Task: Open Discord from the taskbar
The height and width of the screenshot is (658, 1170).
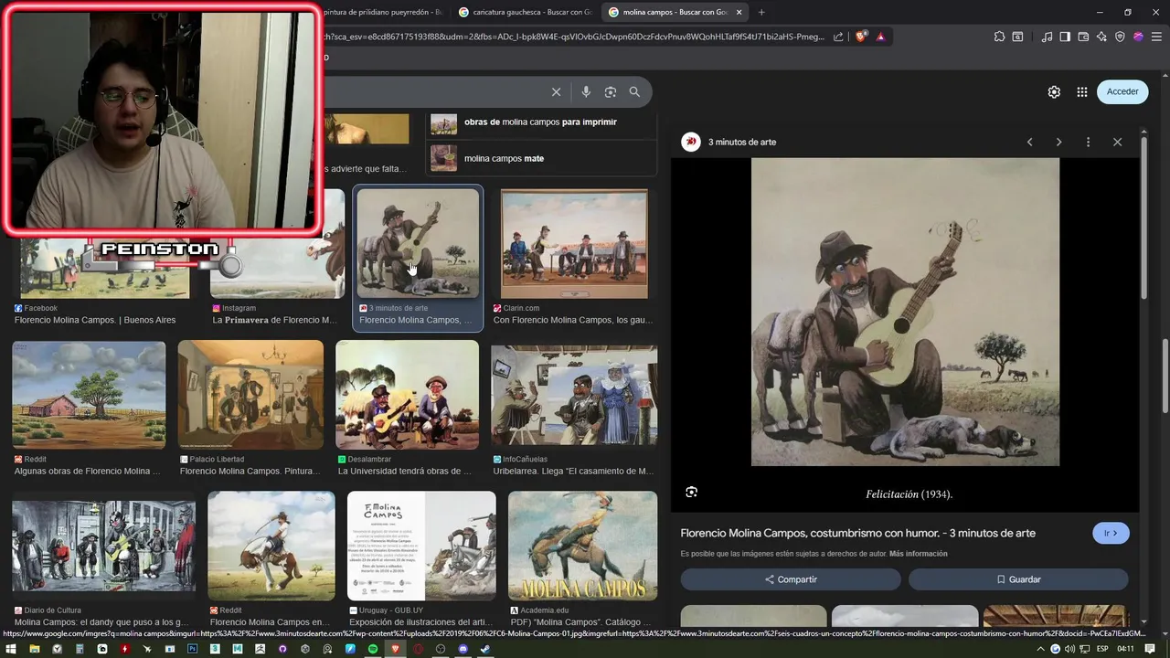Action: [x=463, y=649]
